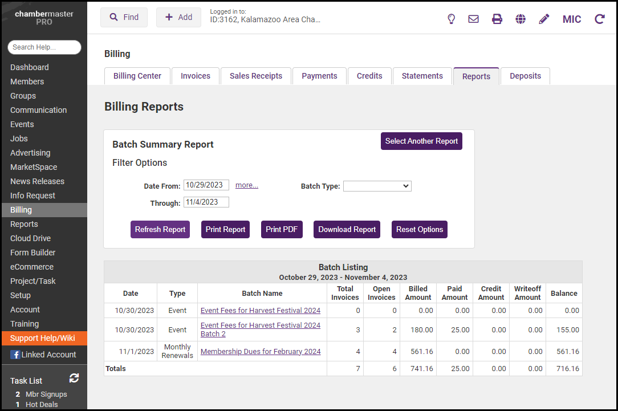This screenshot has height=411, width=618.
Task: Open the Add menu button
Action: coord(178,17)
